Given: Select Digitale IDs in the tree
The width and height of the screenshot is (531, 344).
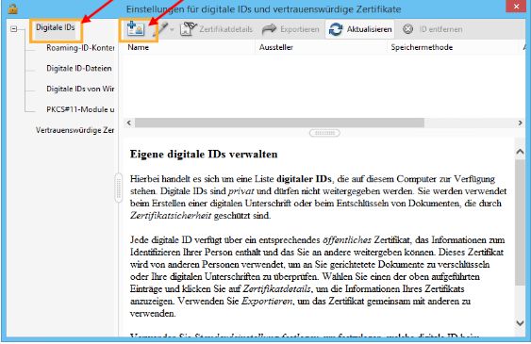Looking at the screenshot, I should point(56,27).
